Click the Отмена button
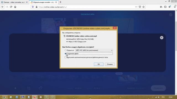Viewport: 177px width, 99px height. point(110,64)
